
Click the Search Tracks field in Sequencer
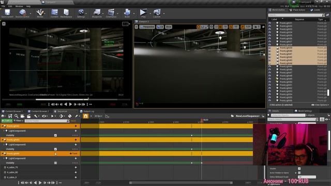pos(47,121)
